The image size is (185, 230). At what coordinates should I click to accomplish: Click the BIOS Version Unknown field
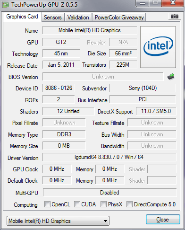pyautogui.click(x=103, y=77)
